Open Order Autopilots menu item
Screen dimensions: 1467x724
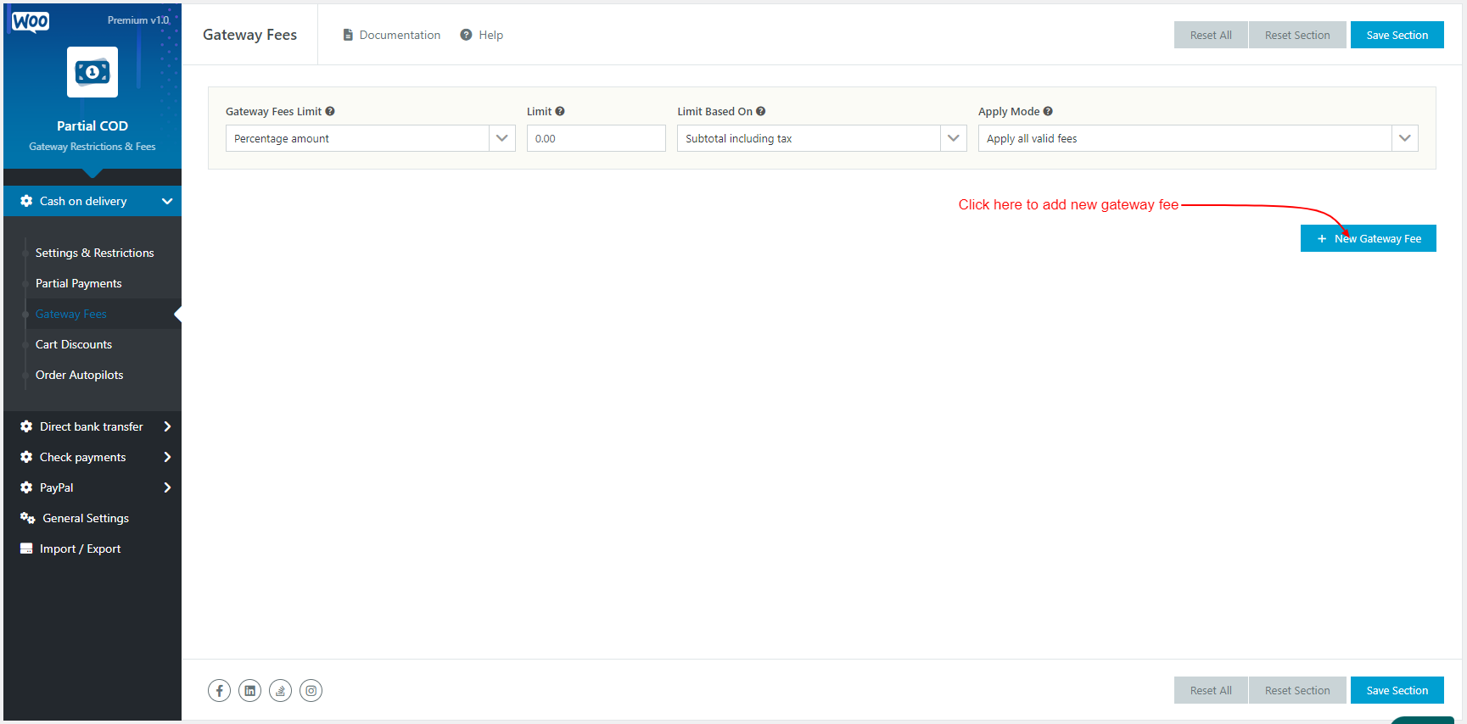[80, 375]
